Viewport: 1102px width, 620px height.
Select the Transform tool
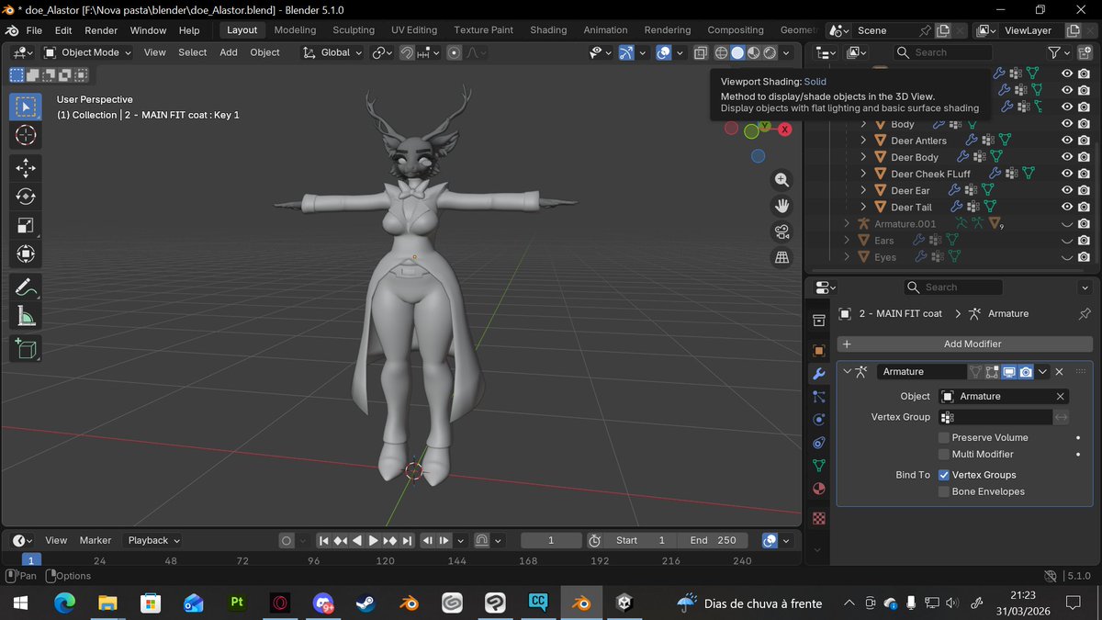(x=26, y=253)
